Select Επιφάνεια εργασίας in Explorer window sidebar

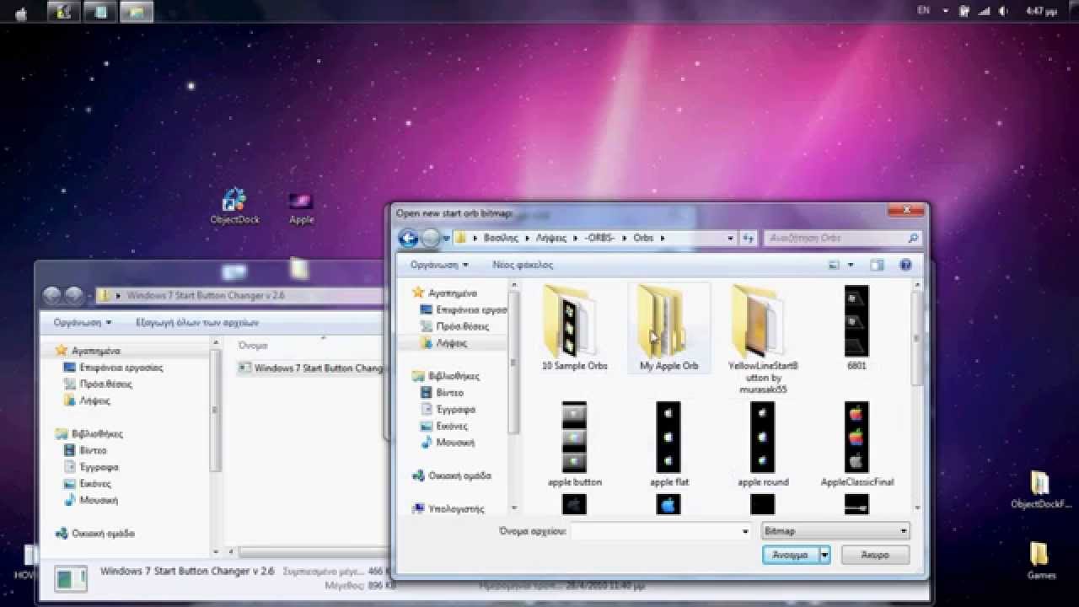(114, 368)
